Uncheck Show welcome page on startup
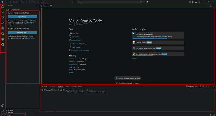The width and height of the screenshot is (216, 116). pyautogui.click(x=117, y=83)
